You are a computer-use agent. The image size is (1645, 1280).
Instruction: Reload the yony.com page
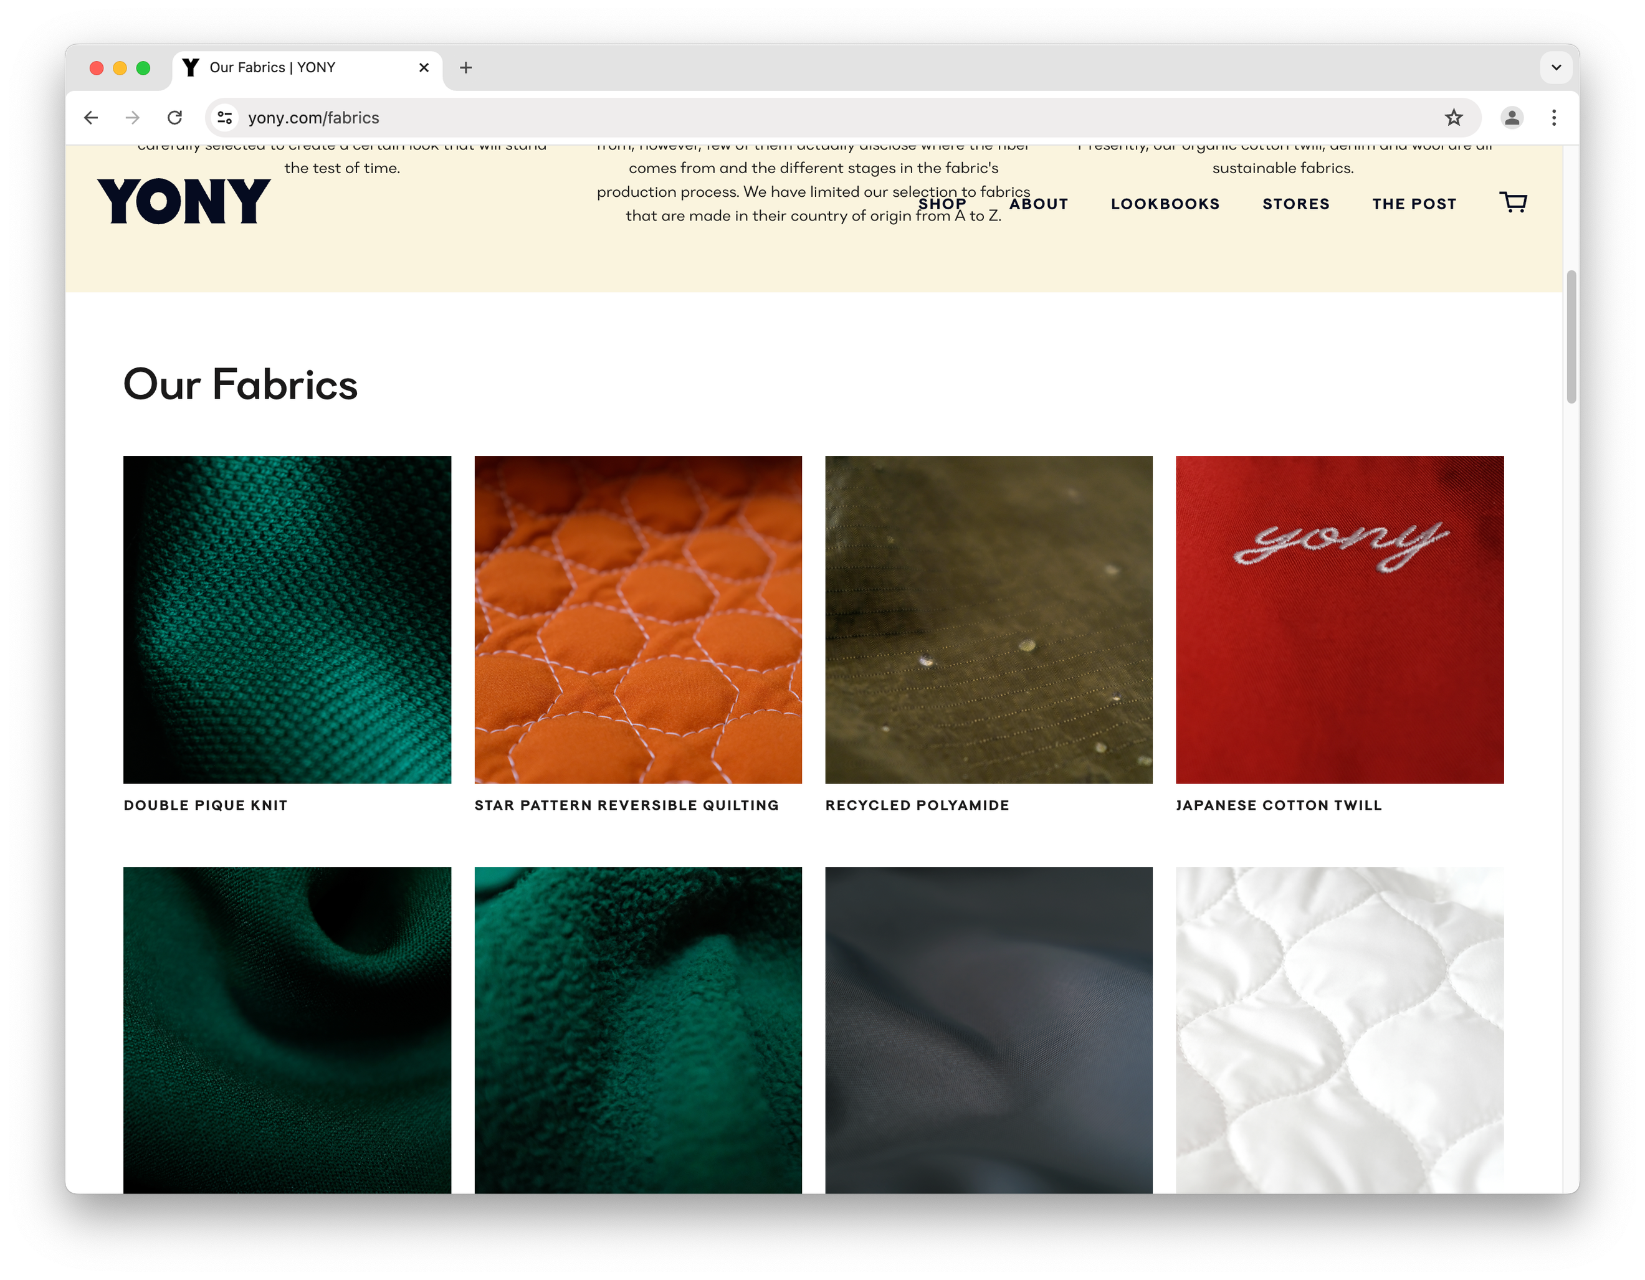(x=174, y=118)
